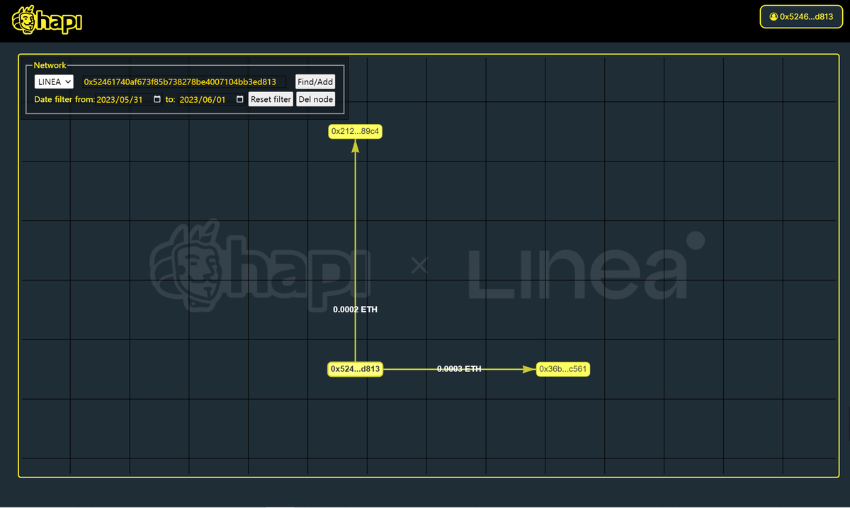Open calendar picker for the to date
This screenshot has width=850, height=508.
pyautogui.click(x=240, y=100)
